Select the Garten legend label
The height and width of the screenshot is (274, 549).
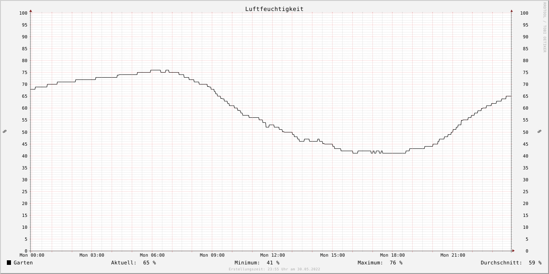(23, 263)
